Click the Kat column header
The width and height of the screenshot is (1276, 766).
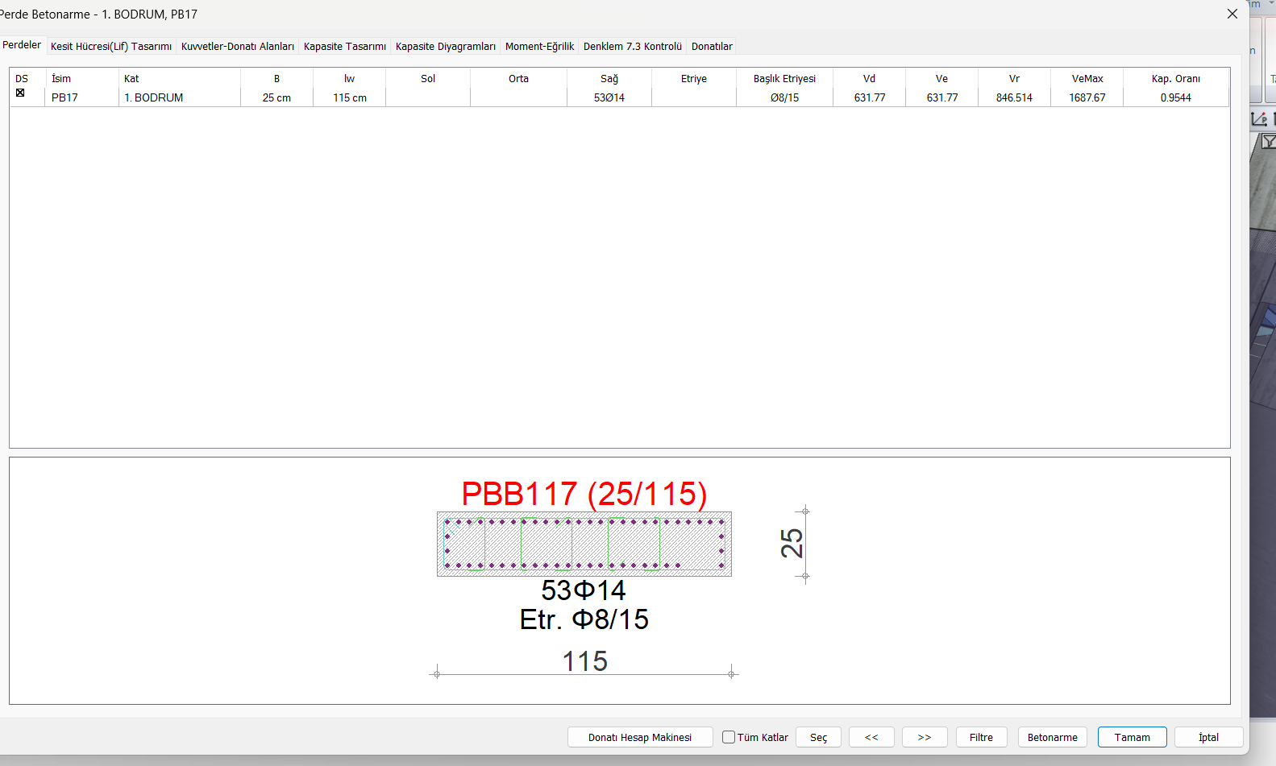(131, 78)
